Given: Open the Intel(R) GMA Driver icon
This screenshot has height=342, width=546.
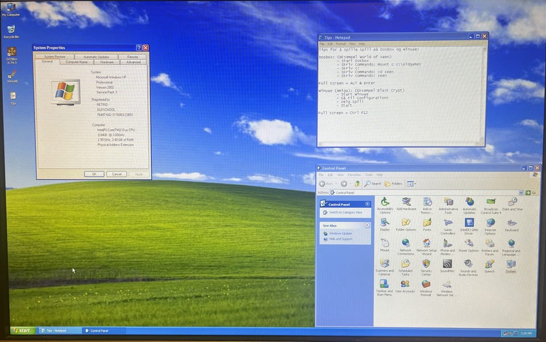Looking at the screenshot, I should click(469, 223).
